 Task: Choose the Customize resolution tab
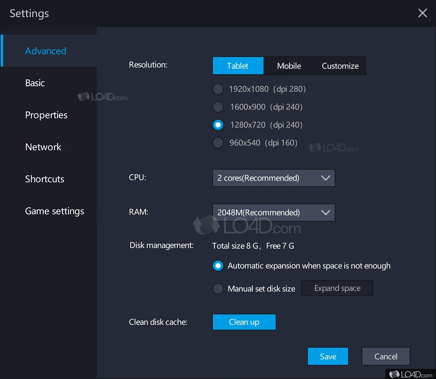(x=340, y=66)
